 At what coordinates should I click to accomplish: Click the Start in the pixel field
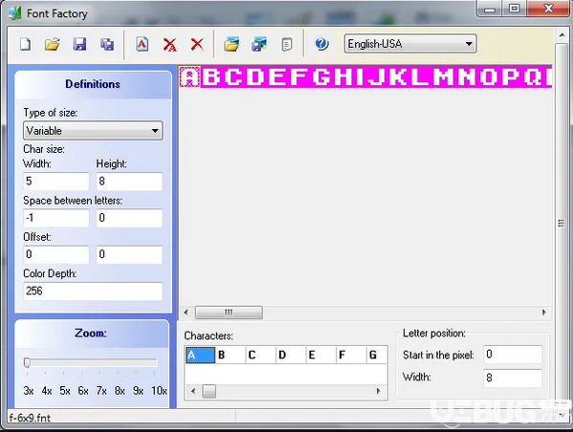(513, 355)
